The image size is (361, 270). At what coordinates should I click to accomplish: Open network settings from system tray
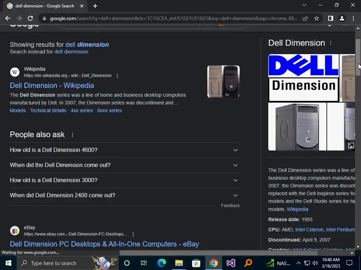coord(307,263)
